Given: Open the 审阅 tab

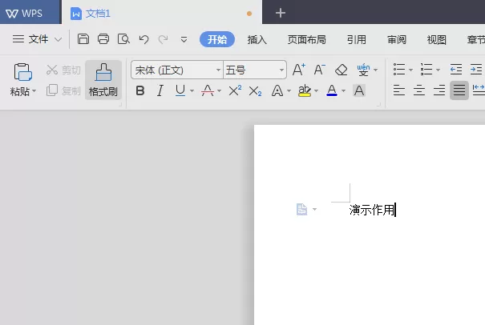Looking at the screenshot, I should tap(397, 39).
